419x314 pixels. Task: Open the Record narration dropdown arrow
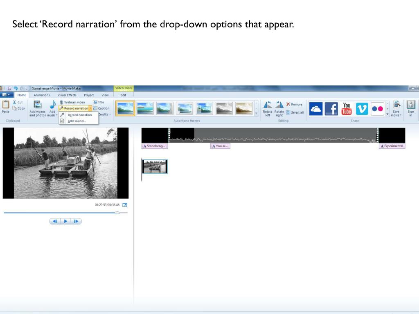(x=90, y=108)
